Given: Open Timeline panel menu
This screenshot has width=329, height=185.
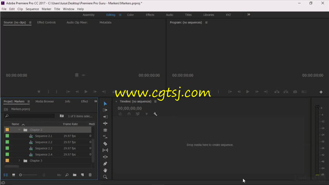Looking at the screenshot, I should (x=155, y=102).
